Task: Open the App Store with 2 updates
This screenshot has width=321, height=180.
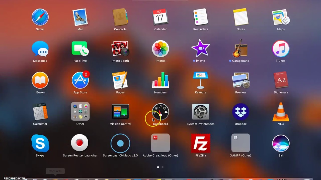Action: 80,80
